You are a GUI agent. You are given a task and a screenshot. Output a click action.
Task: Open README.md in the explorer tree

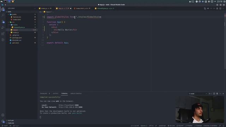coord(22,40)
